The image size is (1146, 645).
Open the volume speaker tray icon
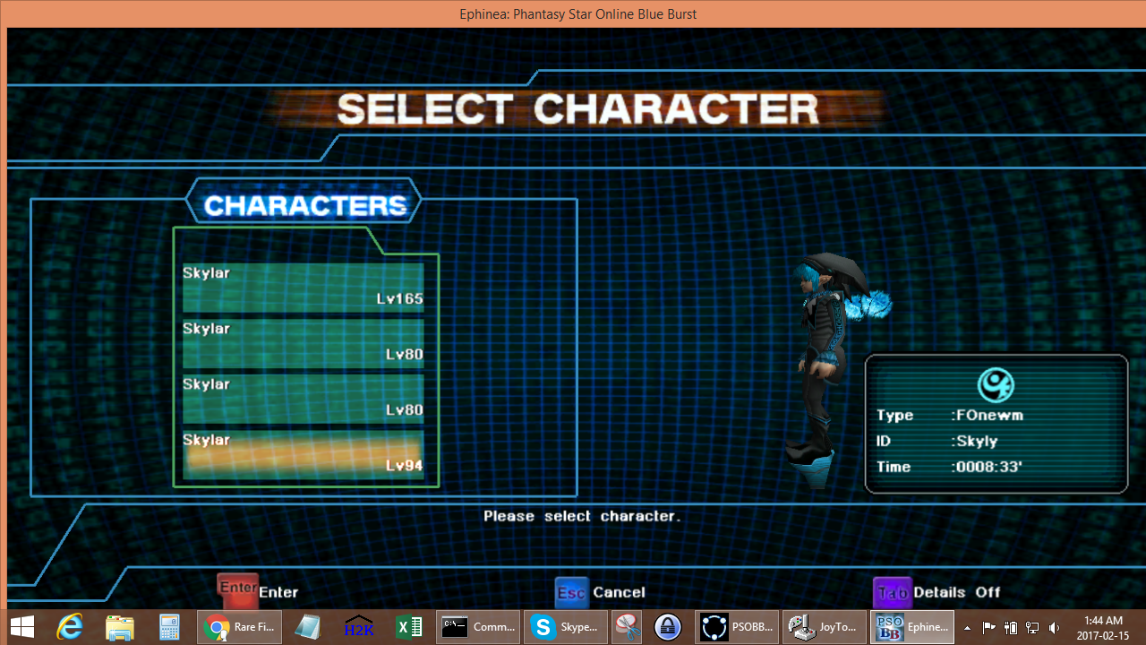pyautogui.click(x=1055, y=628)
